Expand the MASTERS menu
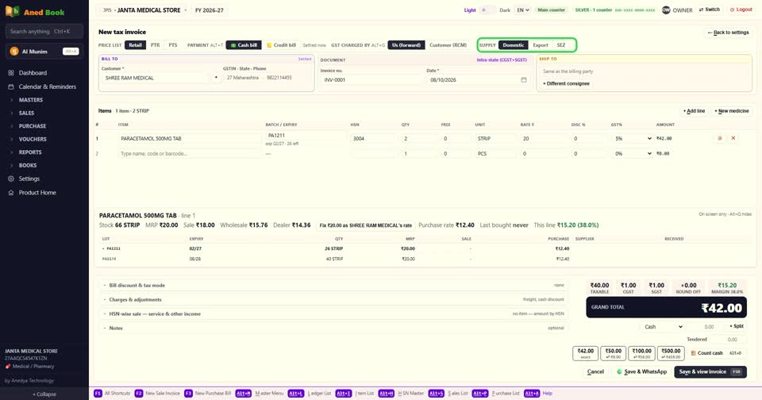The width and height of the screenshot is (762, 400). (x=31, y=100)
